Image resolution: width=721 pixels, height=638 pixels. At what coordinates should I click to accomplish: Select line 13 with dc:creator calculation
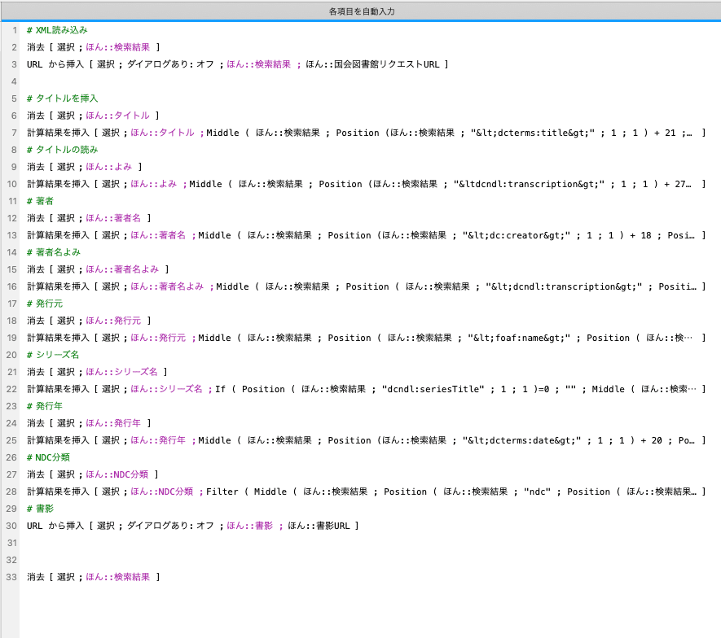coord(366,235)
